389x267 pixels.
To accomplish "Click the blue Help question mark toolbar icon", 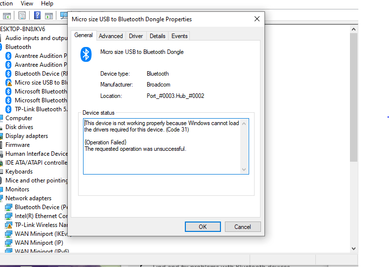I will coord(37,15).
